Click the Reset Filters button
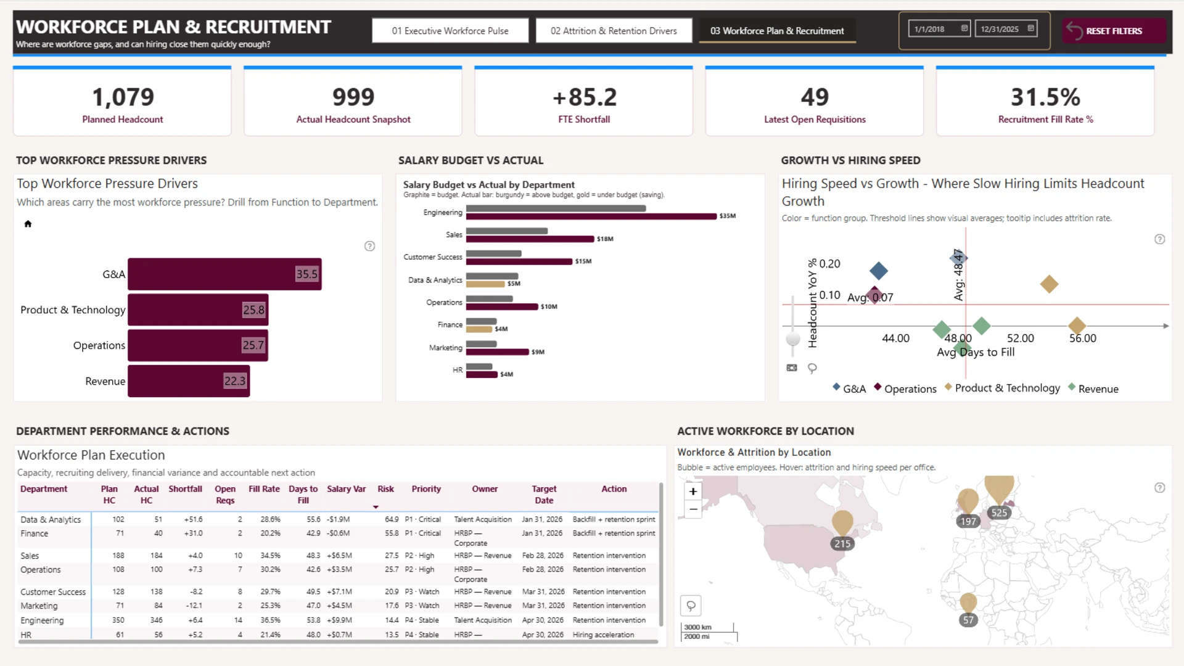The image size is (1184, 666). click(1113, 31)
